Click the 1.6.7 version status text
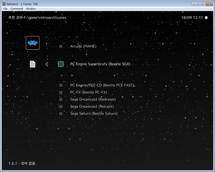Image resolution: width=215 pixels, height=172 pixels. point(22,163)
